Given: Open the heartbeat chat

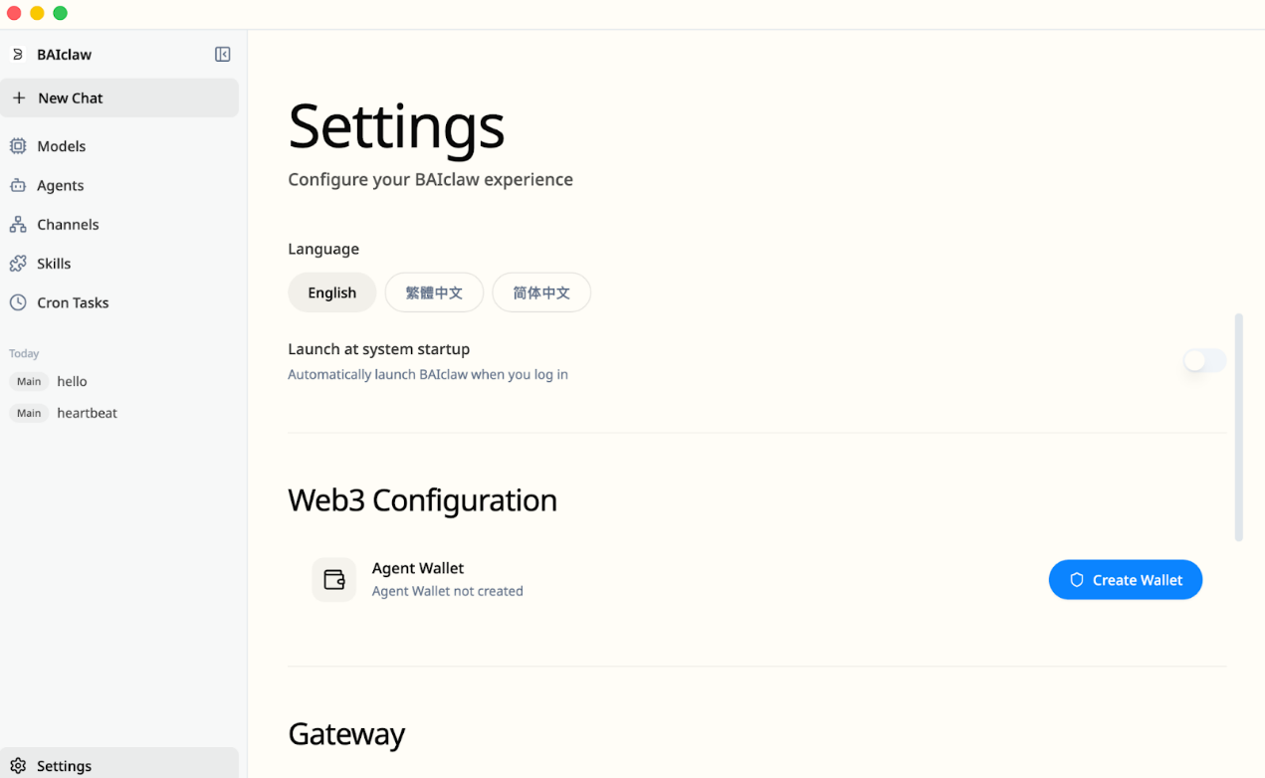Looking at the screenshot, I should click(x=87, y=413).
